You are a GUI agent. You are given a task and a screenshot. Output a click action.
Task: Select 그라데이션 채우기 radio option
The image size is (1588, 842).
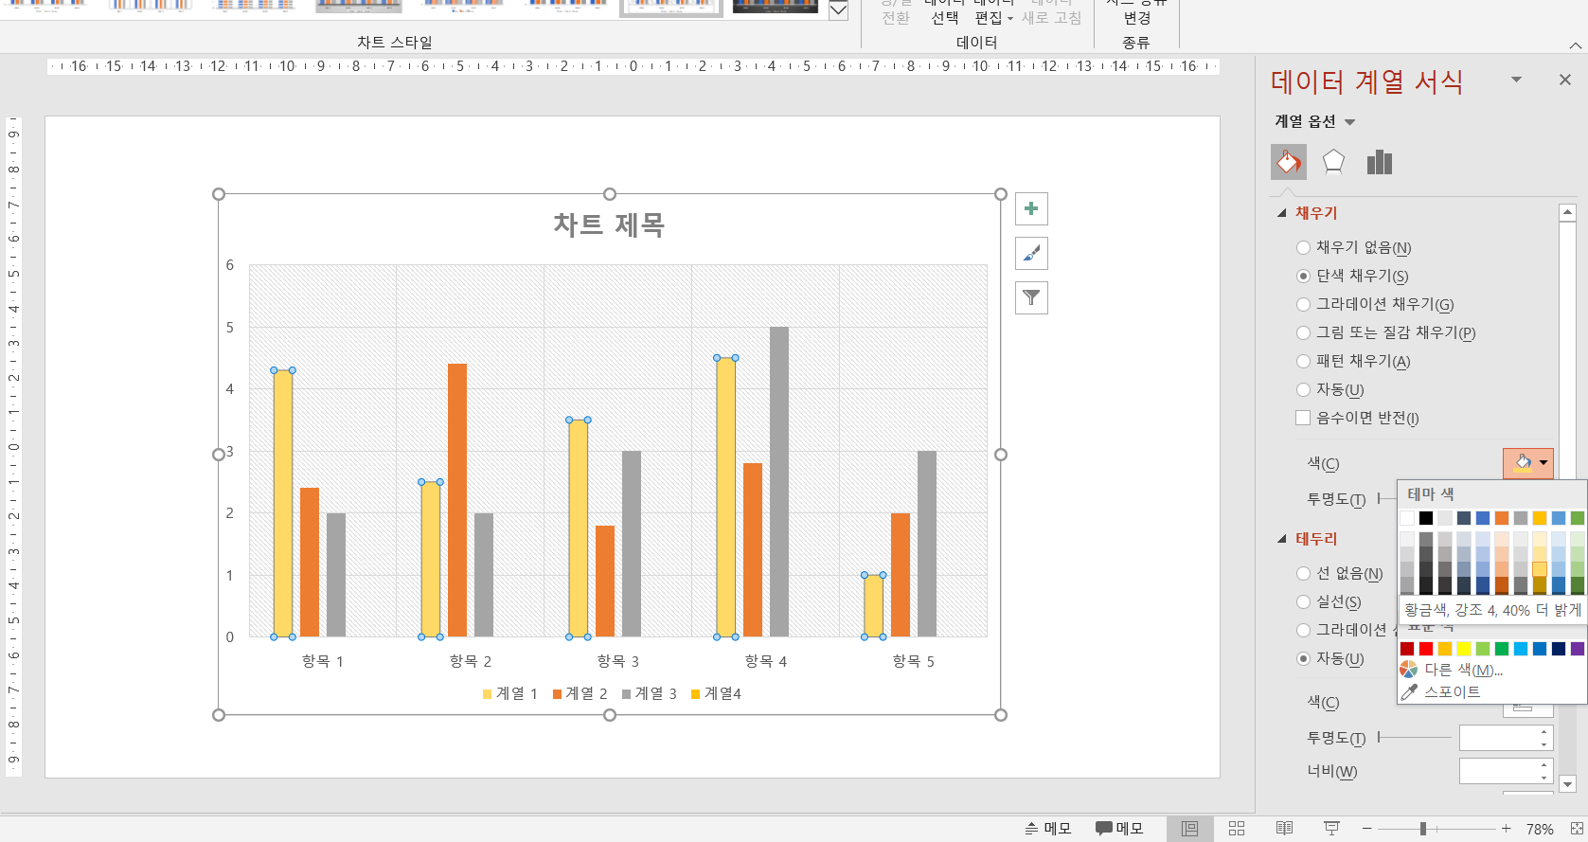1375,304
